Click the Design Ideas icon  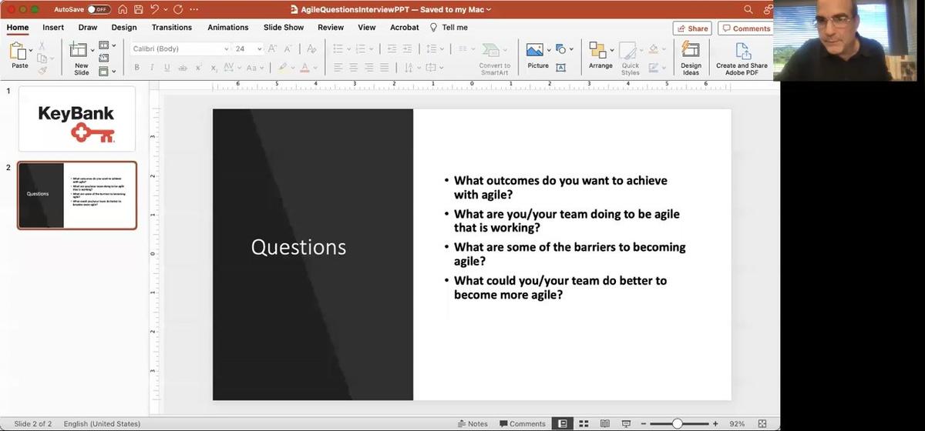[691, 57]
